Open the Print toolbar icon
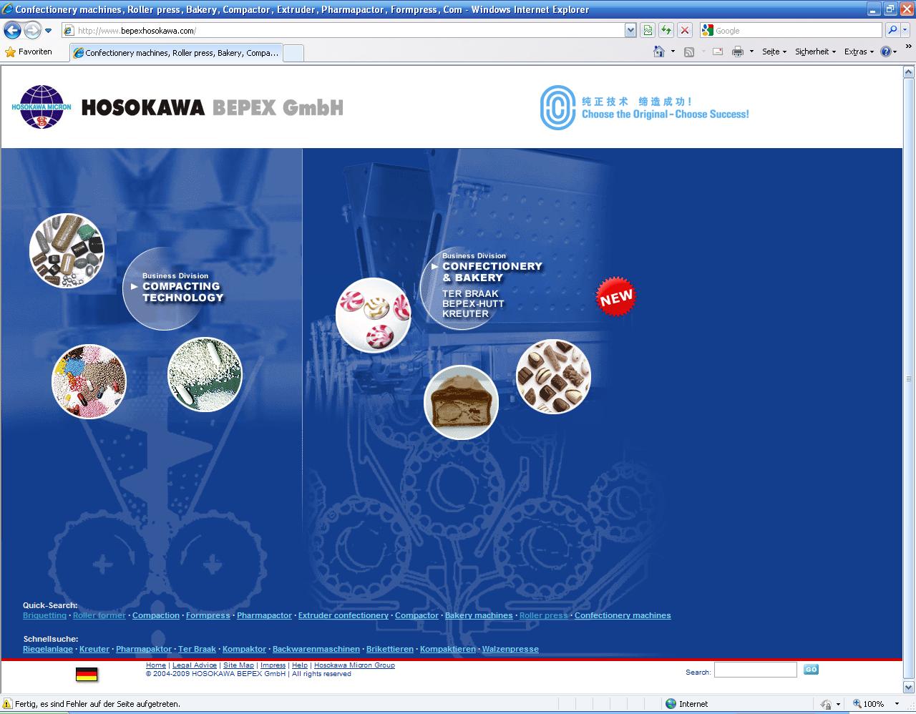This screenshot has width=916, height=714. [738, 52]
